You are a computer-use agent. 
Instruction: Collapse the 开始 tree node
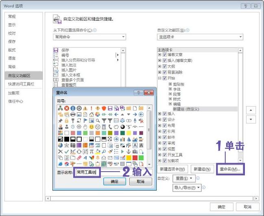point(159,78)
